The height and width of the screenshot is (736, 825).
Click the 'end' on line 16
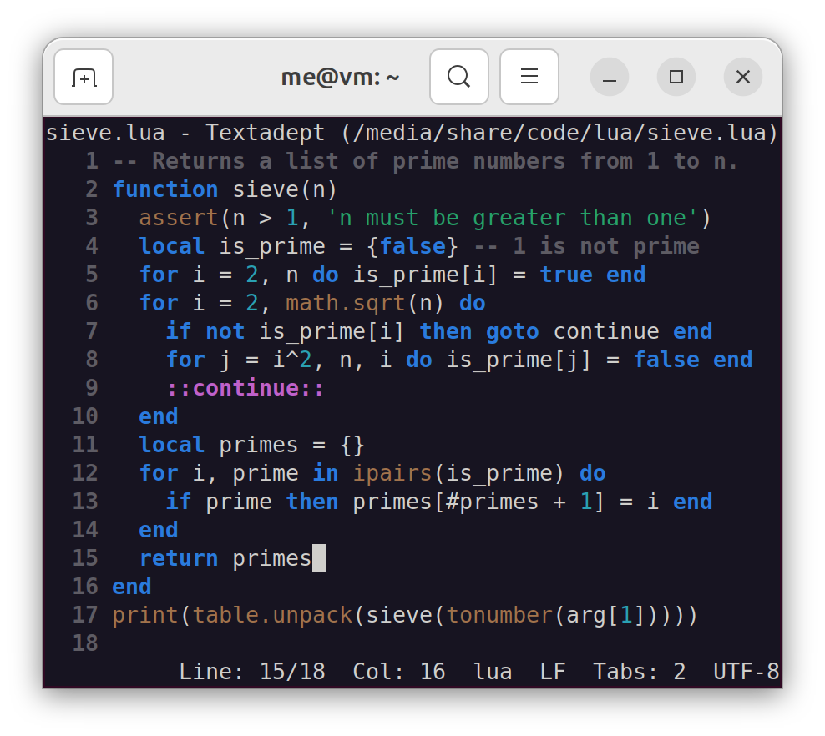point(132,587)
